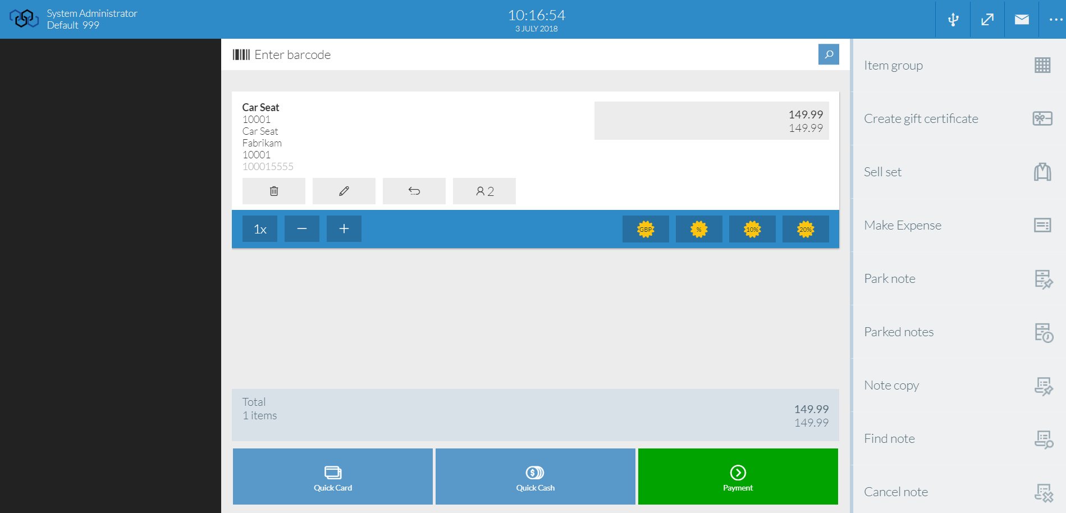Open the Item group menu entry
Image resolution: width=1066 pixels, height=513 pixels.
tap(959, 66)
